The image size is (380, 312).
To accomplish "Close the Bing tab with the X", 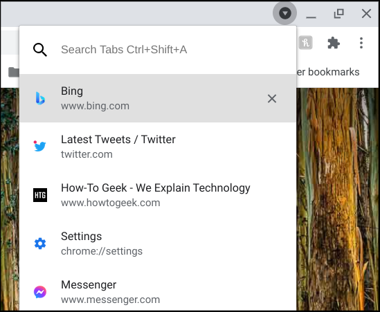I will tap(272, 99).
